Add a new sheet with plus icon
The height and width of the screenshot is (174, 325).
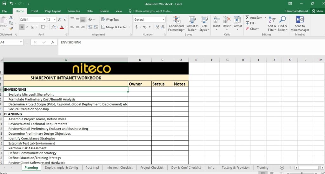(x=282, y=168)
